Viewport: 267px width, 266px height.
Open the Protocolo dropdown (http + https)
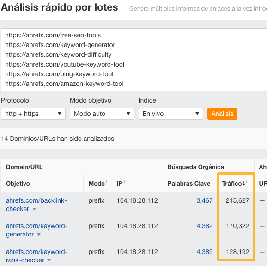[x=33, y=114]
